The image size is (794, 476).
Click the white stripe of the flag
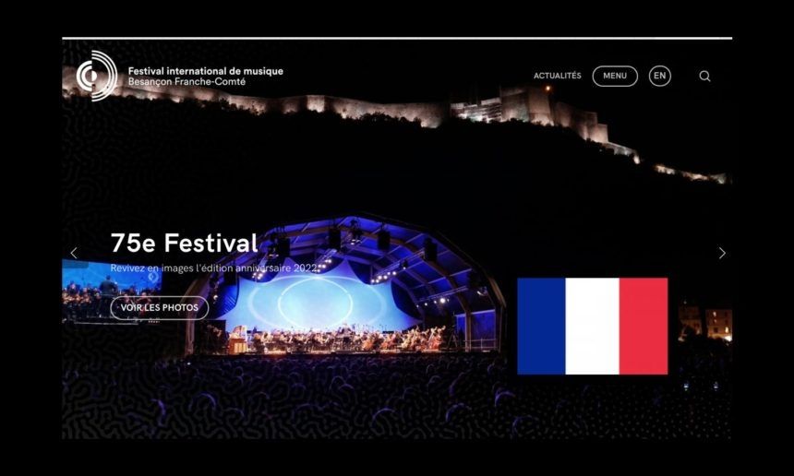click(x=593, y=327)
